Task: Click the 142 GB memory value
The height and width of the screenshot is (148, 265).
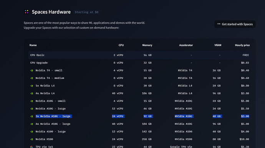Action: point(147,132)
